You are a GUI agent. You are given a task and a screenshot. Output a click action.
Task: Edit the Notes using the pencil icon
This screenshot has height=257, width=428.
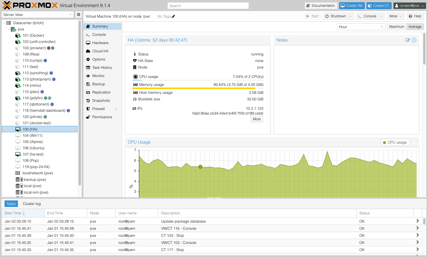[x=408, y=40]
